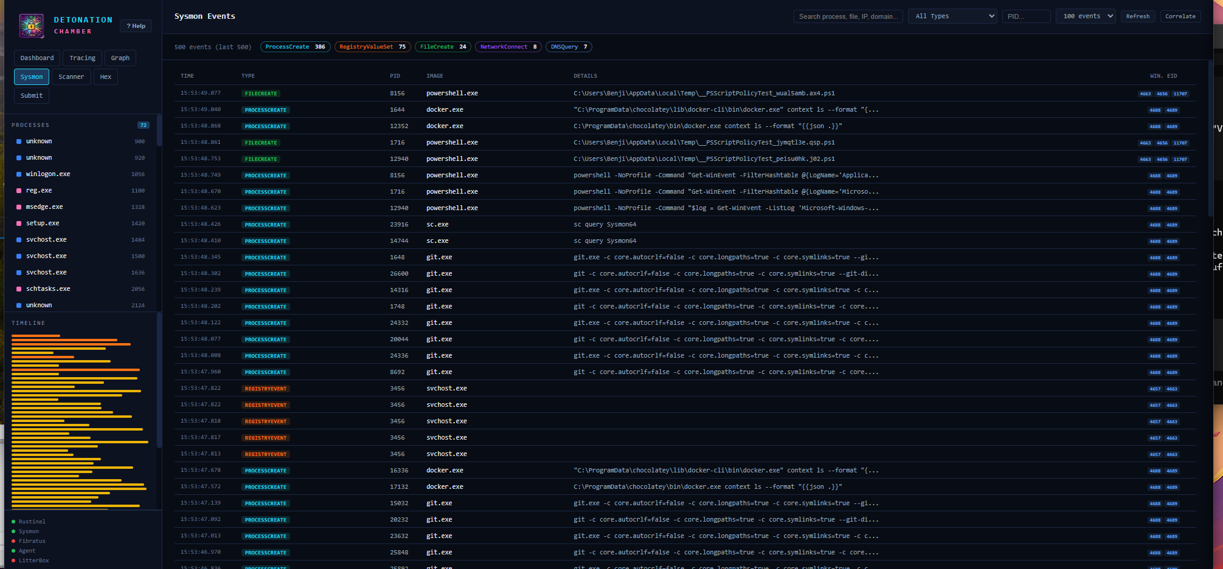Screen dimensions: 1223x569
Task: Open the git.exe row with PID 26600
Action: (685, 274)
